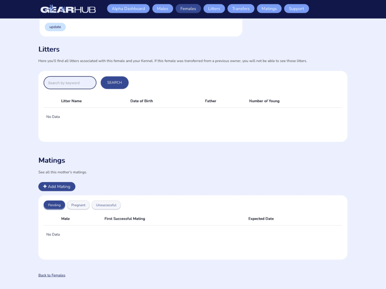Screen dimensions: 386x289
Task: Click the GearHub logo
Action: coord(68,9)
